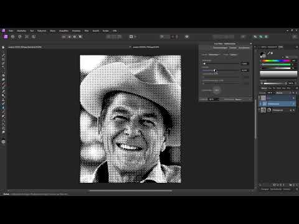Screen dimensions: 299x224
Task: Select the first document tab
Action: tap(25, 47)
